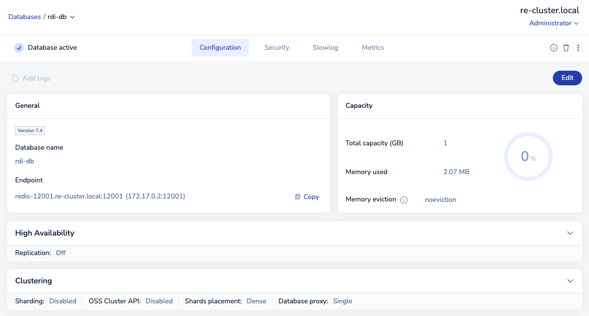Image resolution: width=589 pixels, height=316 pixels.
Task: Open the Metrics tab
Action: 373,48
